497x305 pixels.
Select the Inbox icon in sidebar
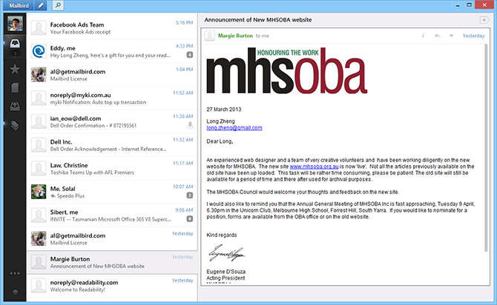(15, 44)
